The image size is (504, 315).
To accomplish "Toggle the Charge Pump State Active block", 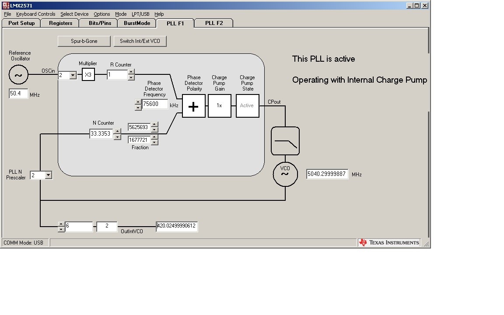I will tap(247, 106).
